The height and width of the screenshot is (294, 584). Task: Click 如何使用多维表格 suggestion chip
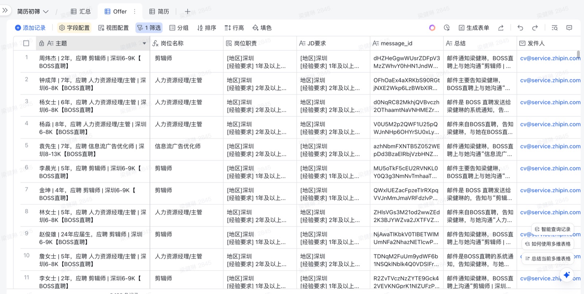pos(547,244)
